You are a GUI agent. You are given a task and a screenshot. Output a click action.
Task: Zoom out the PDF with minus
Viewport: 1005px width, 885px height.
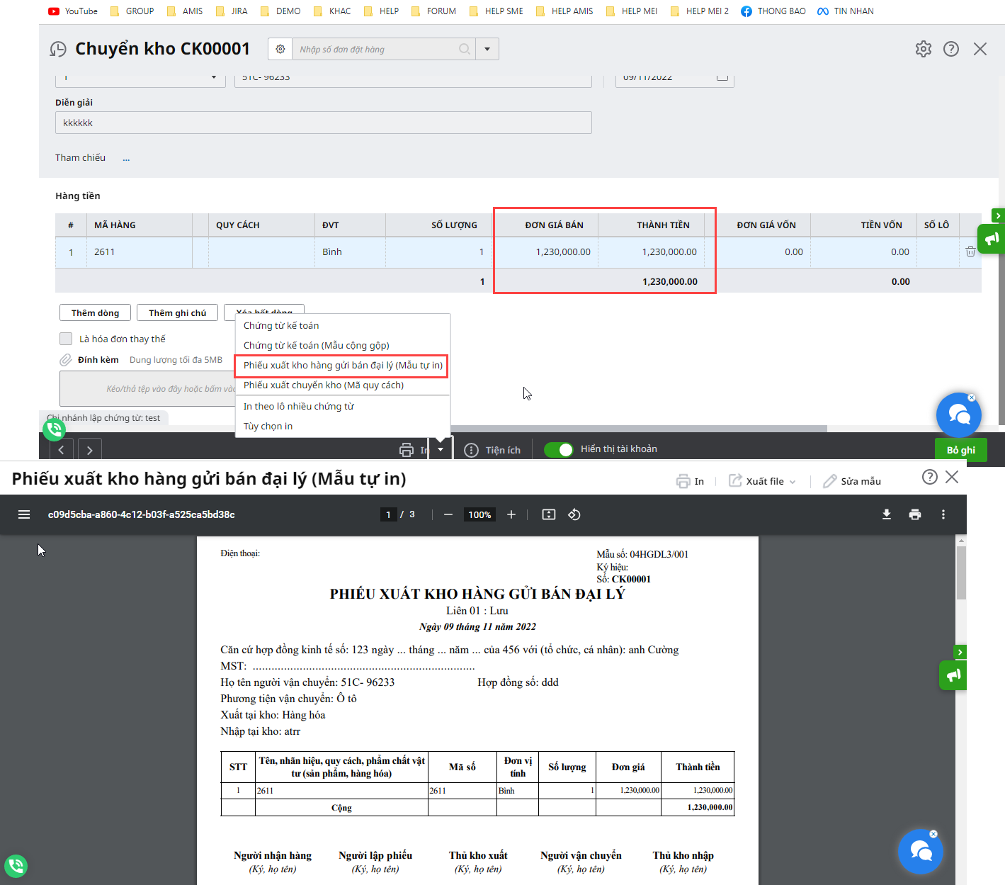pos(448,514)
